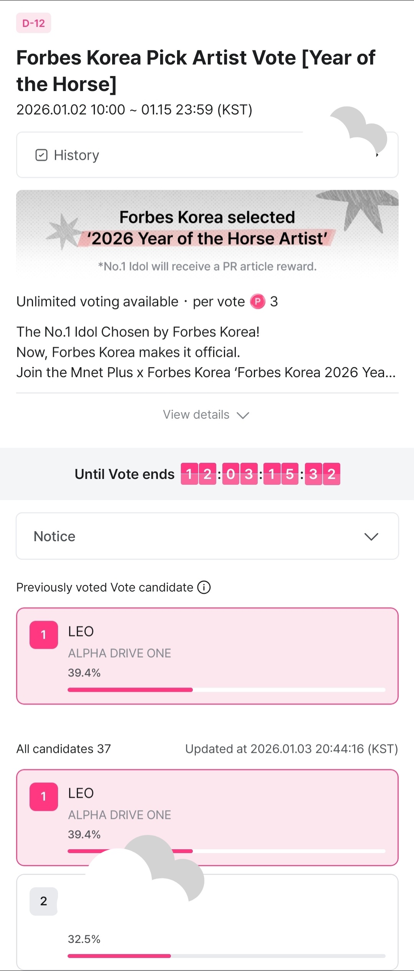Expand the Notice dropdown
Image resolution: width=414 pixels, height=971 pixels.
coord(207,536)
